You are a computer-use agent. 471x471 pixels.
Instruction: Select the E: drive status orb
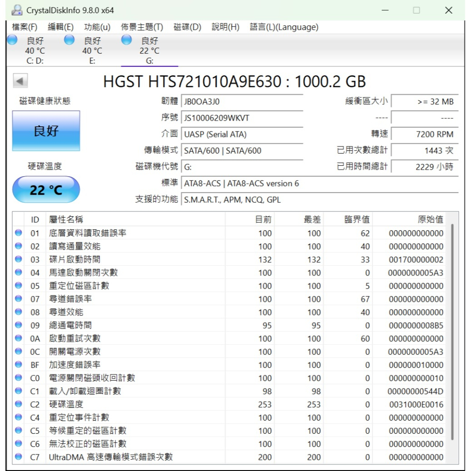coord(69,40)
